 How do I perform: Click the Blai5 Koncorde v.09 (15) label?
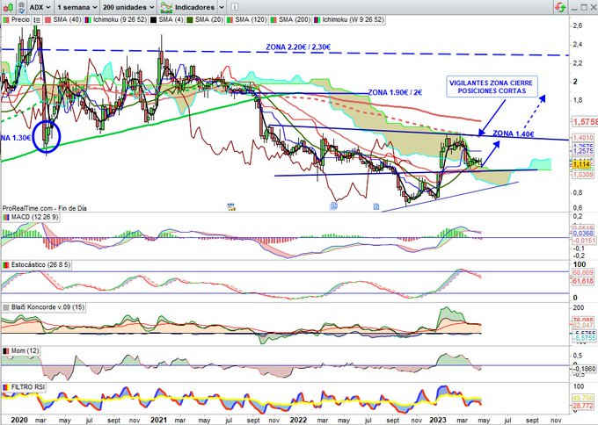coord(47,307)
